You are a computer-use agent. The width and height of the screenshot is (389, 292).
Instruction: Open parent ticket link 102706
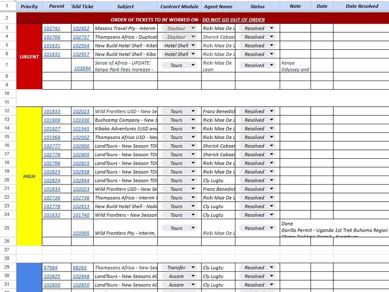[52, 37]
